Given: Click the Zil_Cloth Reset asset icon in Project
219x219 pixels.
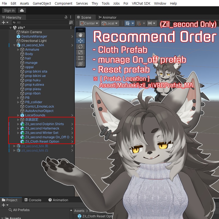Looking at the screenshot, I should point(79,216).
